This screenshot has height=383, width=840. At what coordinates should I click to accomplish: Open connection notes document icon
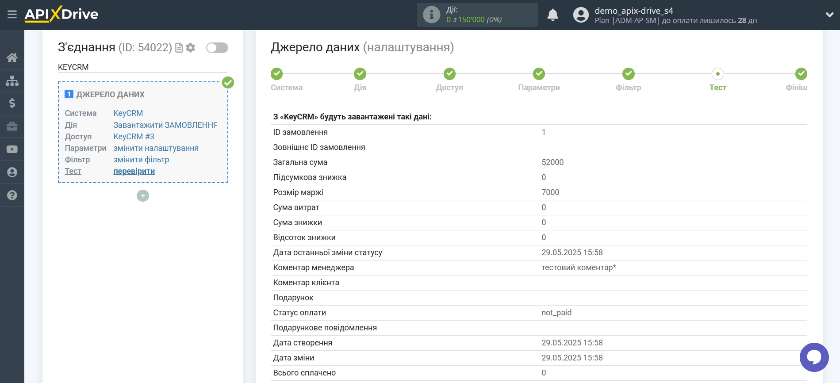click(179, 48)
